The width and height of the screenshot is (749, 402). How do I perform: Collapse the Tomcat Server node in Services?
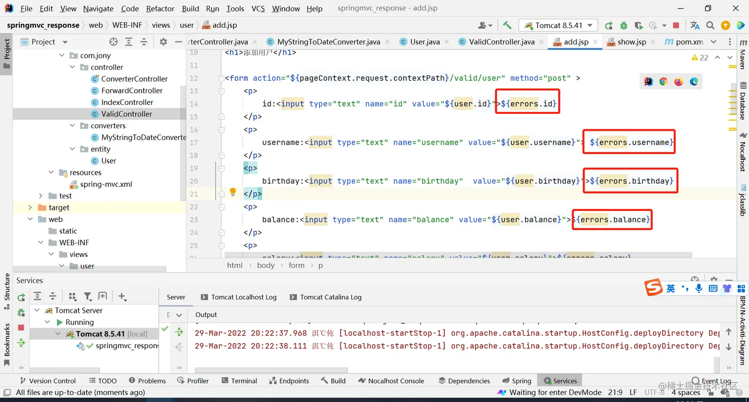(37, 310)
